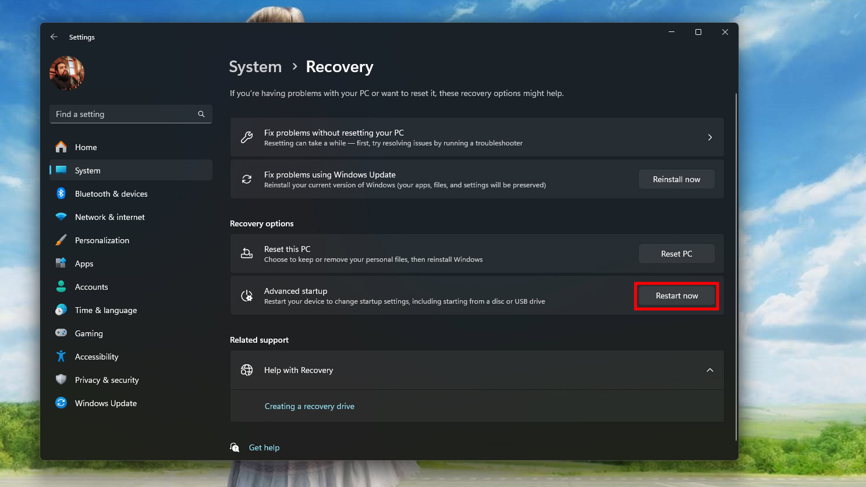Click the System breadcrumb link
Screen dimensions: 866x487
tap(255, 67)
